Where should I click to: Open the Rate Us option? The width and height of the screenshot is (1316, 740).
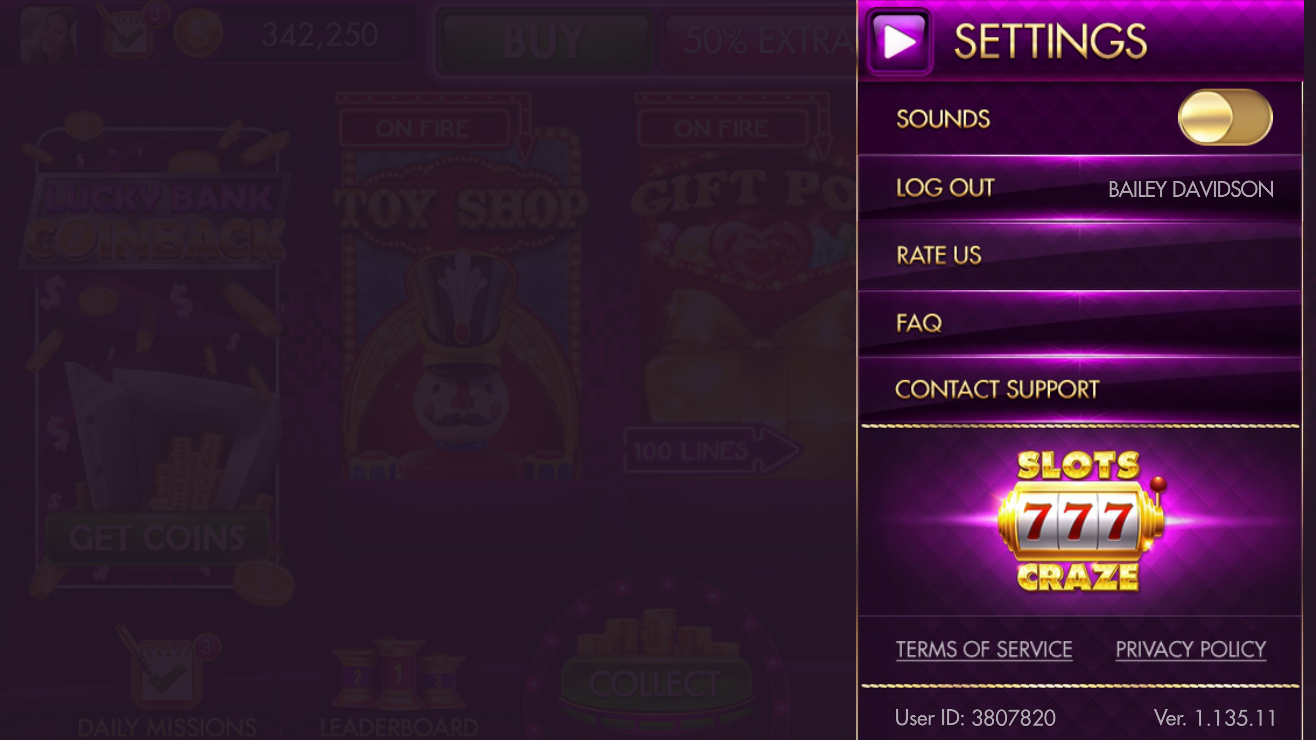click(1080, 255)
